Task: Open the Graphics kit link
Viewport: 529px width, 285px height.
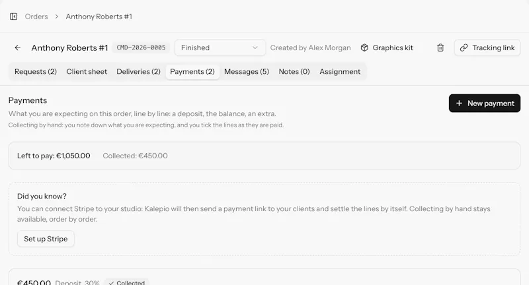Action: (x=387, y=47)
